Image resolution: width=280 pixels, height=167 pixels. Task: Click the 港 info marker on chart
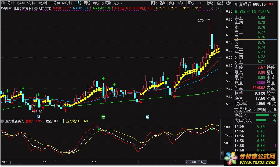click(103, 117)
